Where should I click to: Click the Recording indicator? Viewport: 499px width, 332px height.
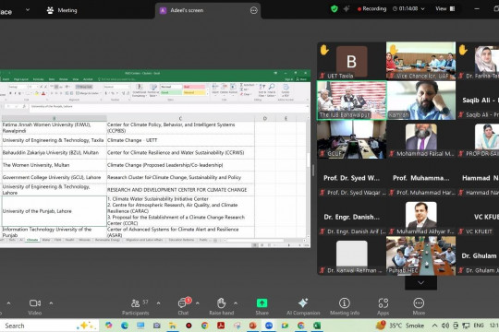(371, 9)
